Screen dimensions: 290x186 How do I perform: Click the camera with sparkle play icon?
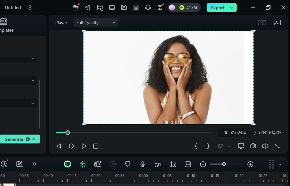(98, 164)
